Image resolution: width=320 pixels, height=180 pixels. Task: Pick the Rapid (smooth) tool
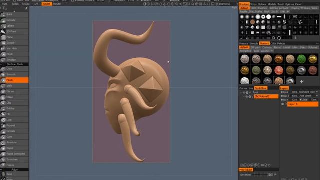[x=14, y=154]
